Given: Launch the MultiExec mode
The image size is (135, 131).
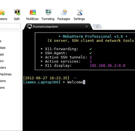Looking at the screenshot, I should coord(32,15).
